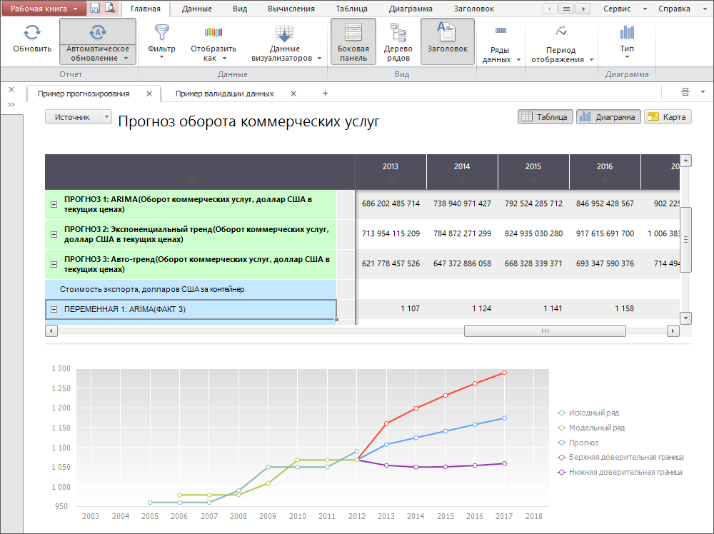Click the Дерево рядов icon
Image resolution: width=714 pixels, height=534 pixels.
click(398, 33)
